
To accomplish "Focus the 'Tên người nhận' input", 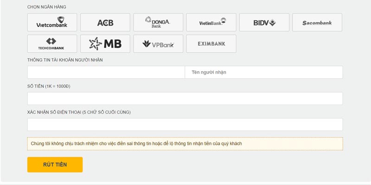I will pos(263,72).
